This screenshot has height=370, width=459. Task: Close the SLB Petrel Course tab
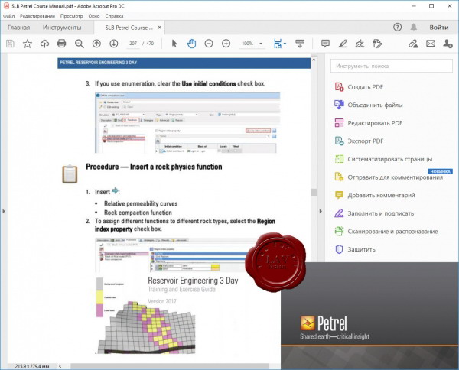click(160, 28)
